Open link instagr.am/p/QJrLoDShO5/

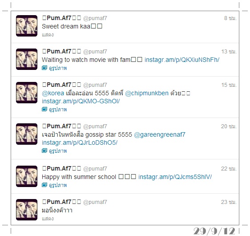(80, 142)
